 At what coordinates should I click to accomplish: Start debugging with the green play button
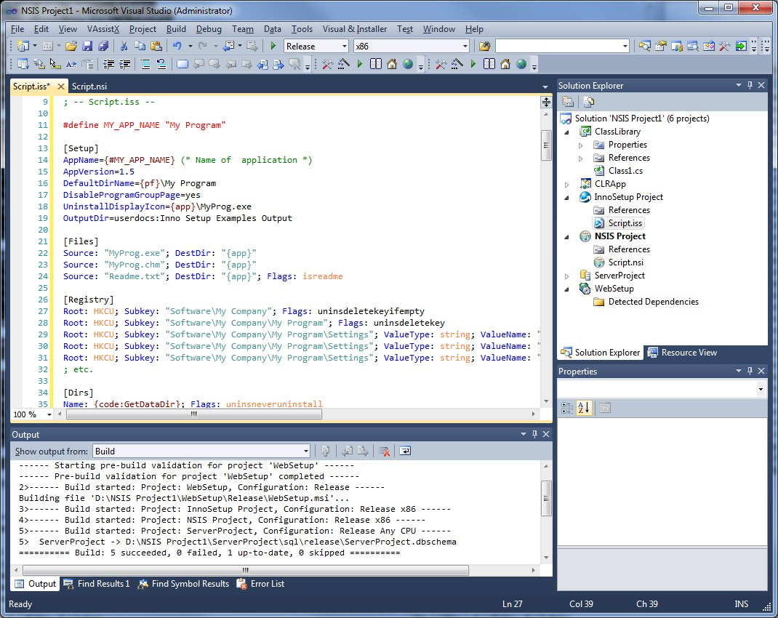[273, 46]
